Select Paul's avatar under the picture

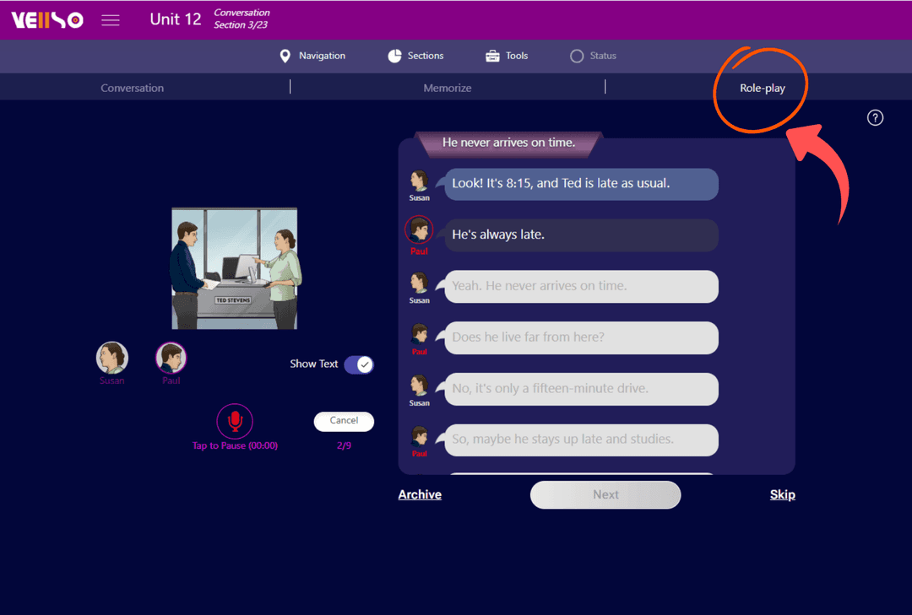point(171,358)
